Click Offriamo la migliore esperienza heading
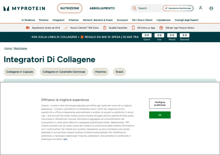This screenshot has width=220, height=155. pyautogui.click(x=65, y=100)
